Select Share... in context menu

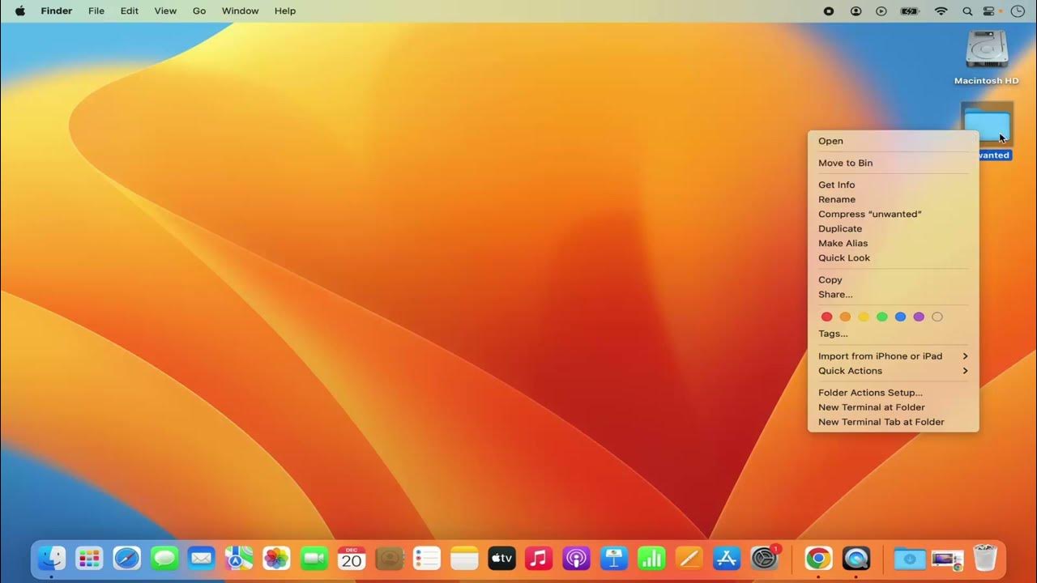[893, 294]
